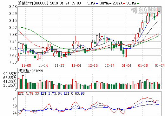Click the 20PMA red legend swatch
Image resolution: width=165 pixels, height=116 pixels.
click(124, 3)
